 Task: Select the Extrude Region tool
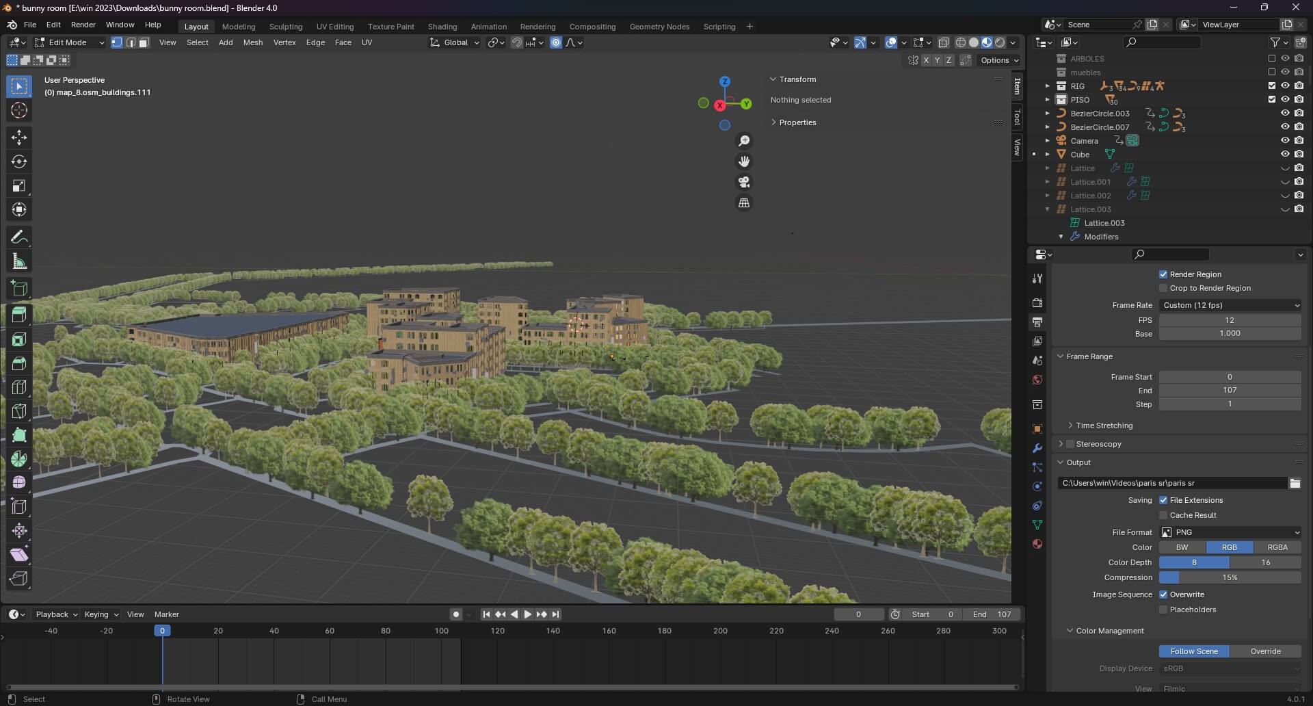[x=19, y=315]
